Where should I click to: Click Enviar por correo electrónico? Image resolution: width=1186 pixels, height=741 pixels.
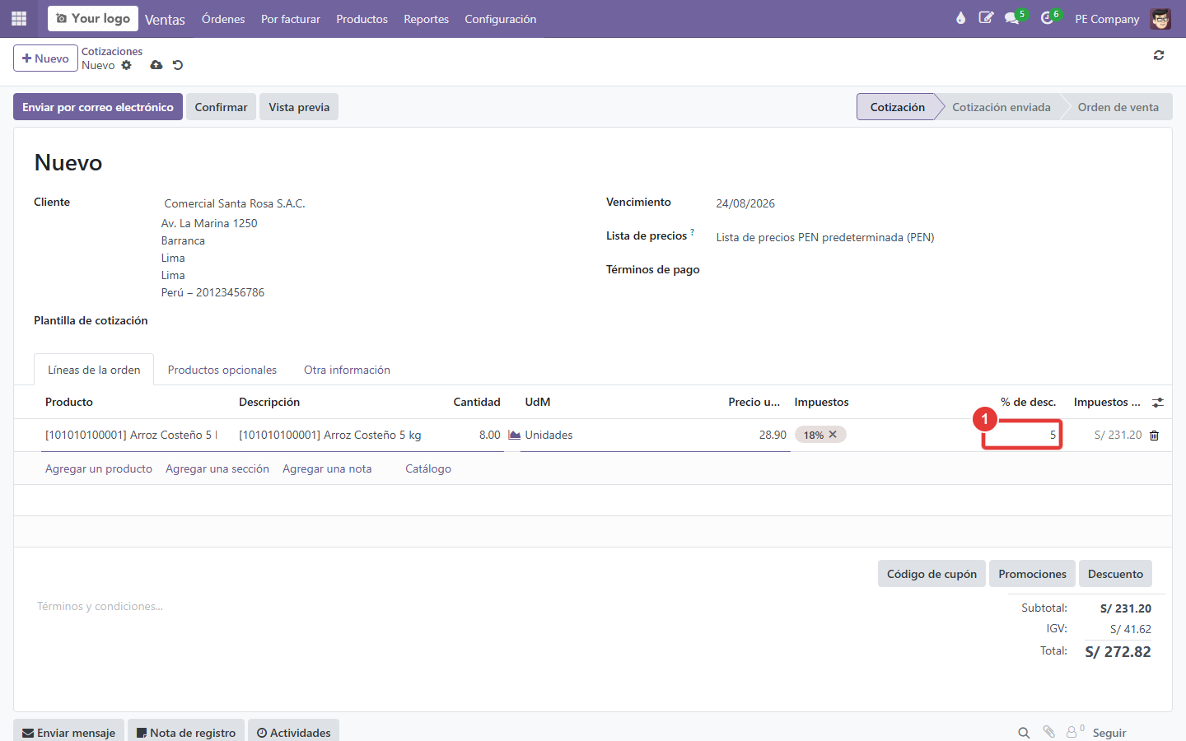[98, 107]
